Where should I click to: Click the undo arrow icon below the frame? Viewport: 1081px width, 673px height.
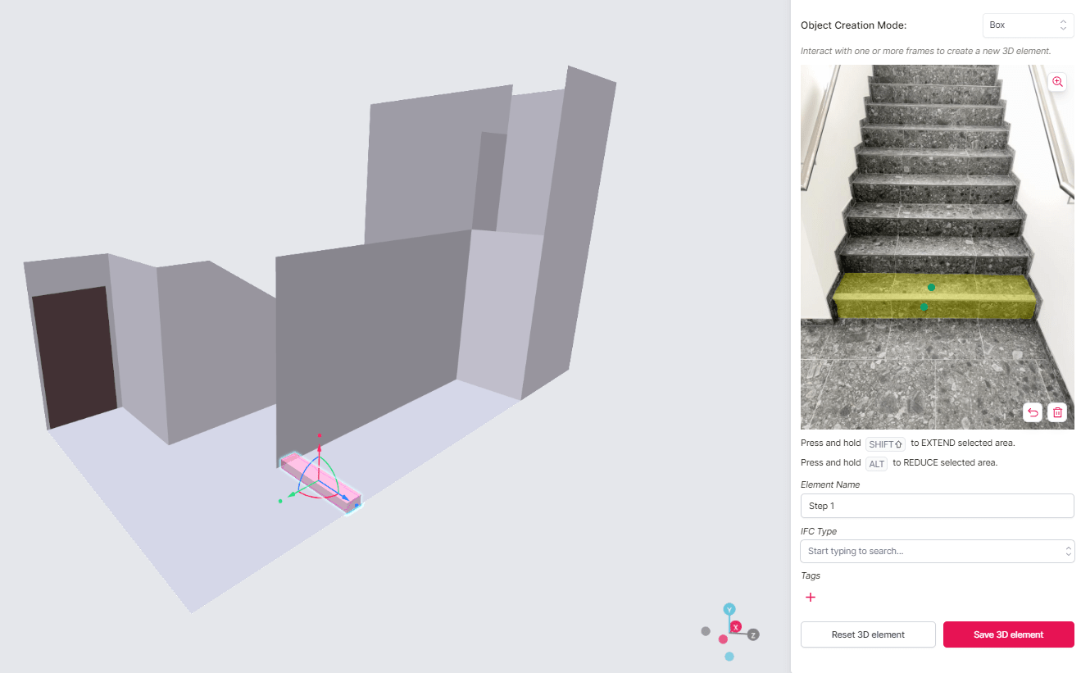[1033, 412]
